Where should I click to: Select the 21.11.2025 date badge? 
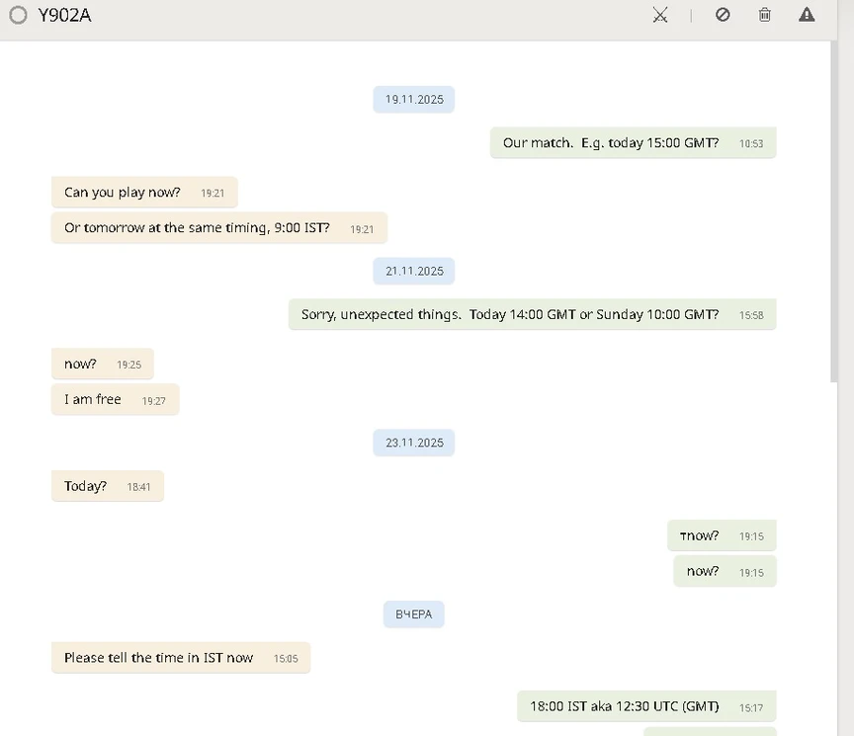pos(414,271)
